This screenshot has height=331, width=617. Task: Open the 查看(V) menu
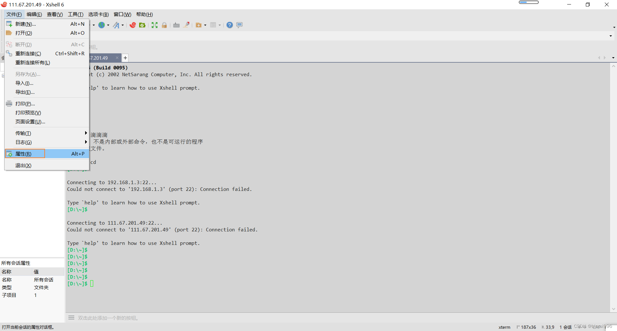click(55, 14)
